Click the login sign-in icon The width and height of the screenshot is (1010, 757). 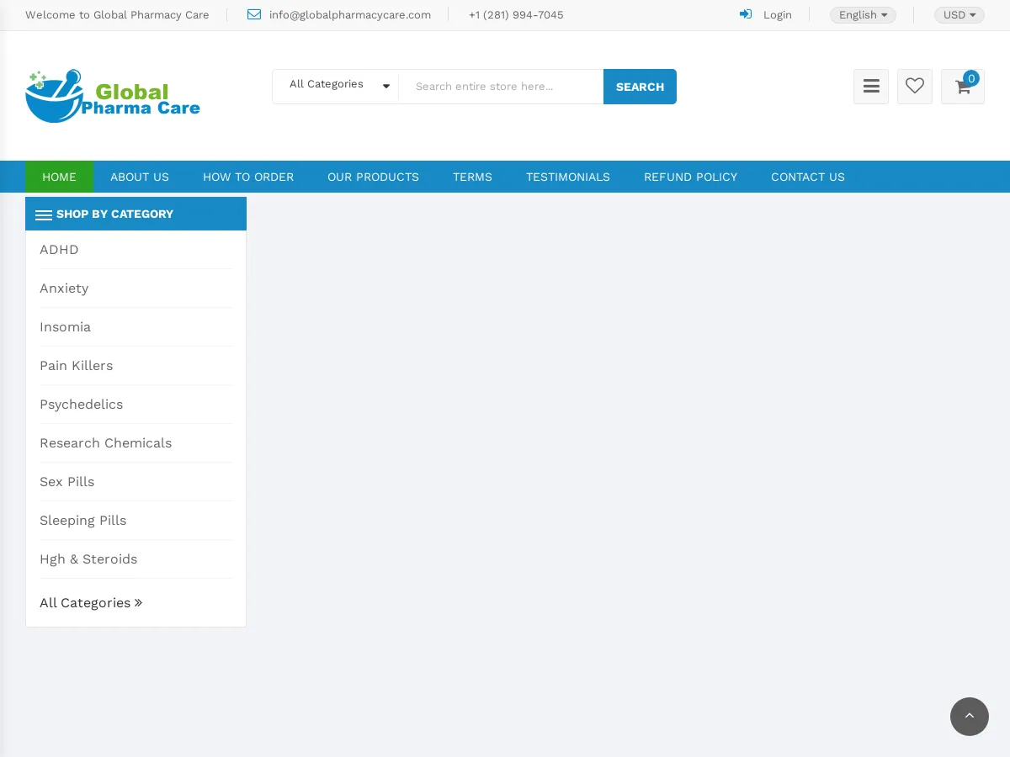[746, 14]
